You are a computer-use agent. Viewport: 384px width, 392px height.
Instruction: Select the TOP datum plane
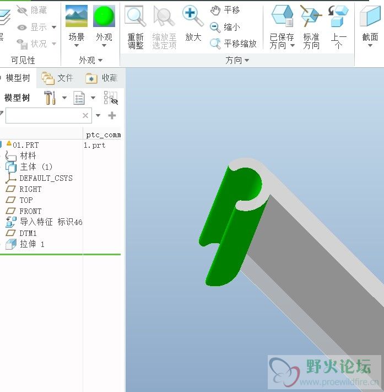(26, 200)
